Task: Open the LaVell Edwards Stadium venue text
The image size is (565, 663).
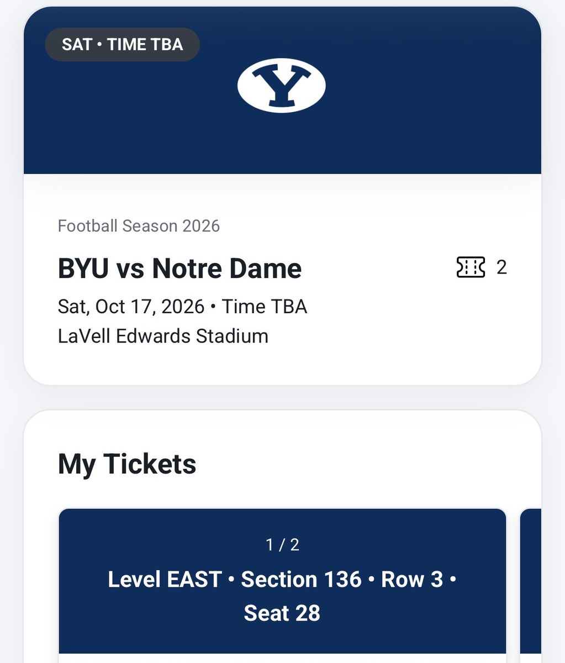Action: tap(163, 336)
